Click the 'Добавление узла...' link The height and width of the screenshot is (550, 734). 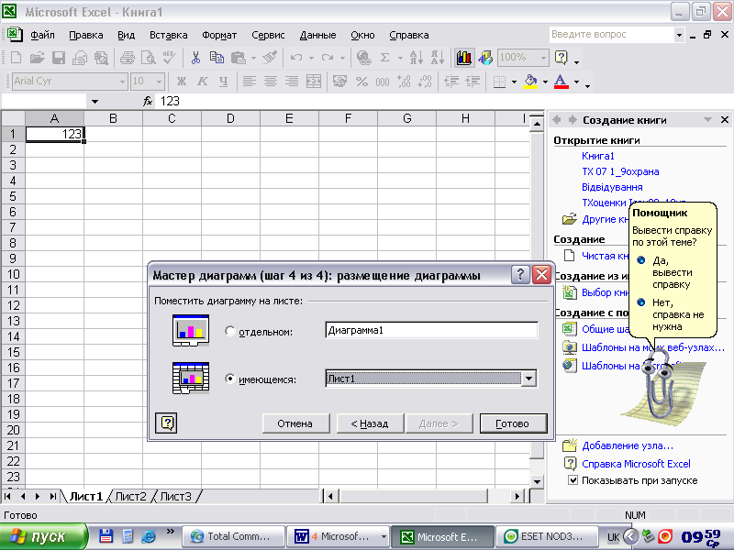tap(628, 445)
